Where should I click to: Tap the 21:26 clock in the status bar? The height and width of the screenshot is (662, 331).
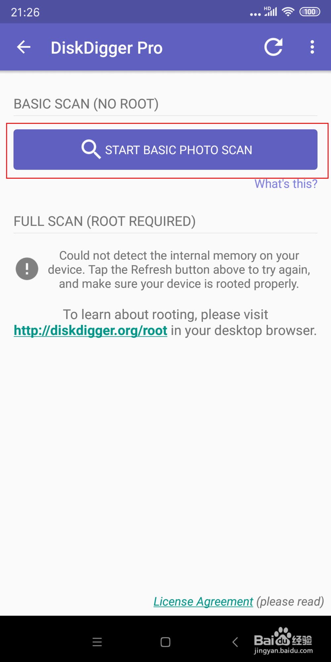click(x=25, y=12)
